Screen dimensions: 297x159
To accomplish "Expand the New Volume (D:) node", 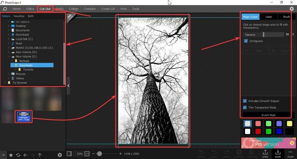I will coord(8,52).
